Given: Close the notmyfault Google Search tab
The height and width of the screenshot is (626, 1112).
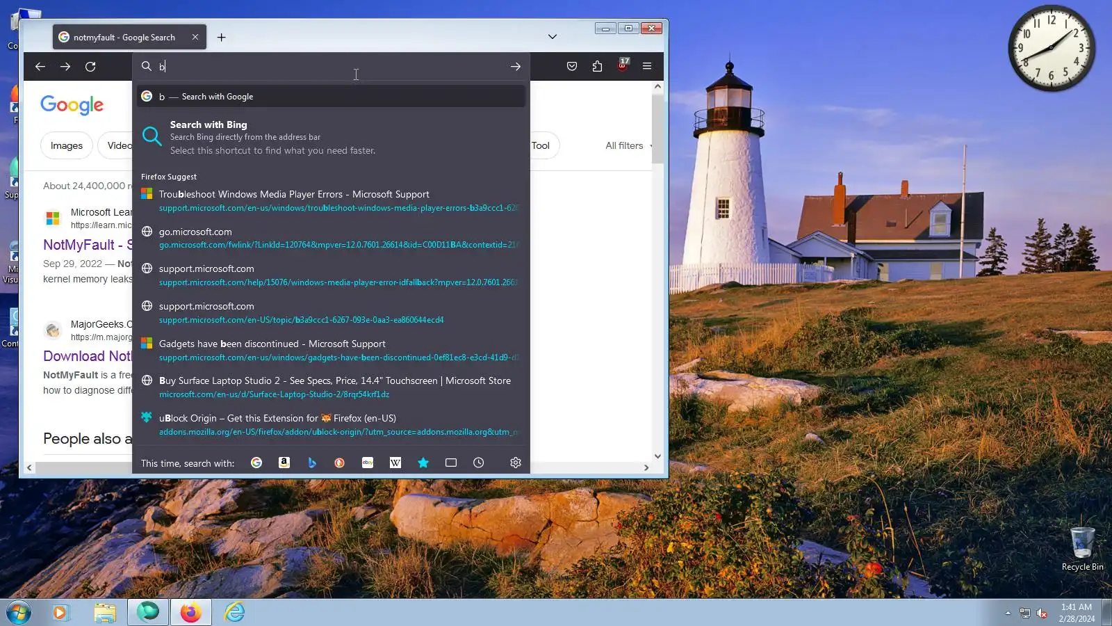Looking at the screenshot, I should coord(195,38).
